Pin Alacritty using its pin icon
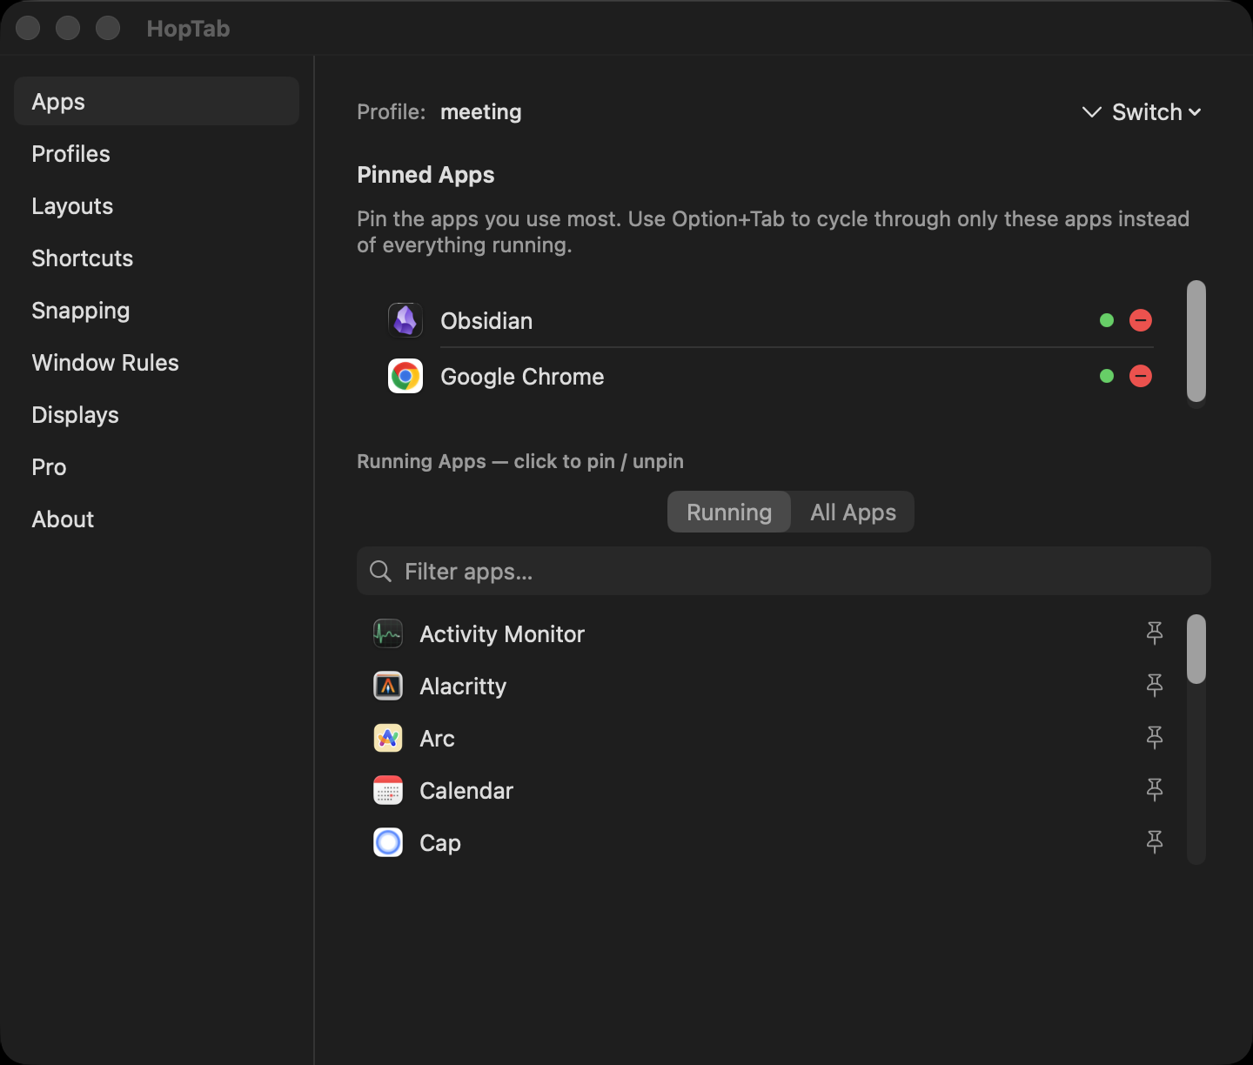 (1155, 686)
